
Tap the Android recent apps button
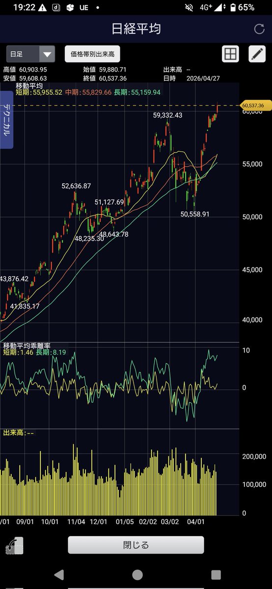(x=216, y=575)
